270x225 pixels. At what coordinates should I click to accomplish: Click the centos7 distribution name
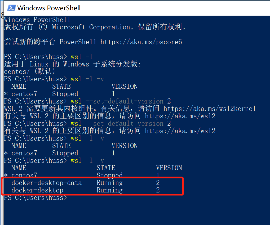click(24, 94)
